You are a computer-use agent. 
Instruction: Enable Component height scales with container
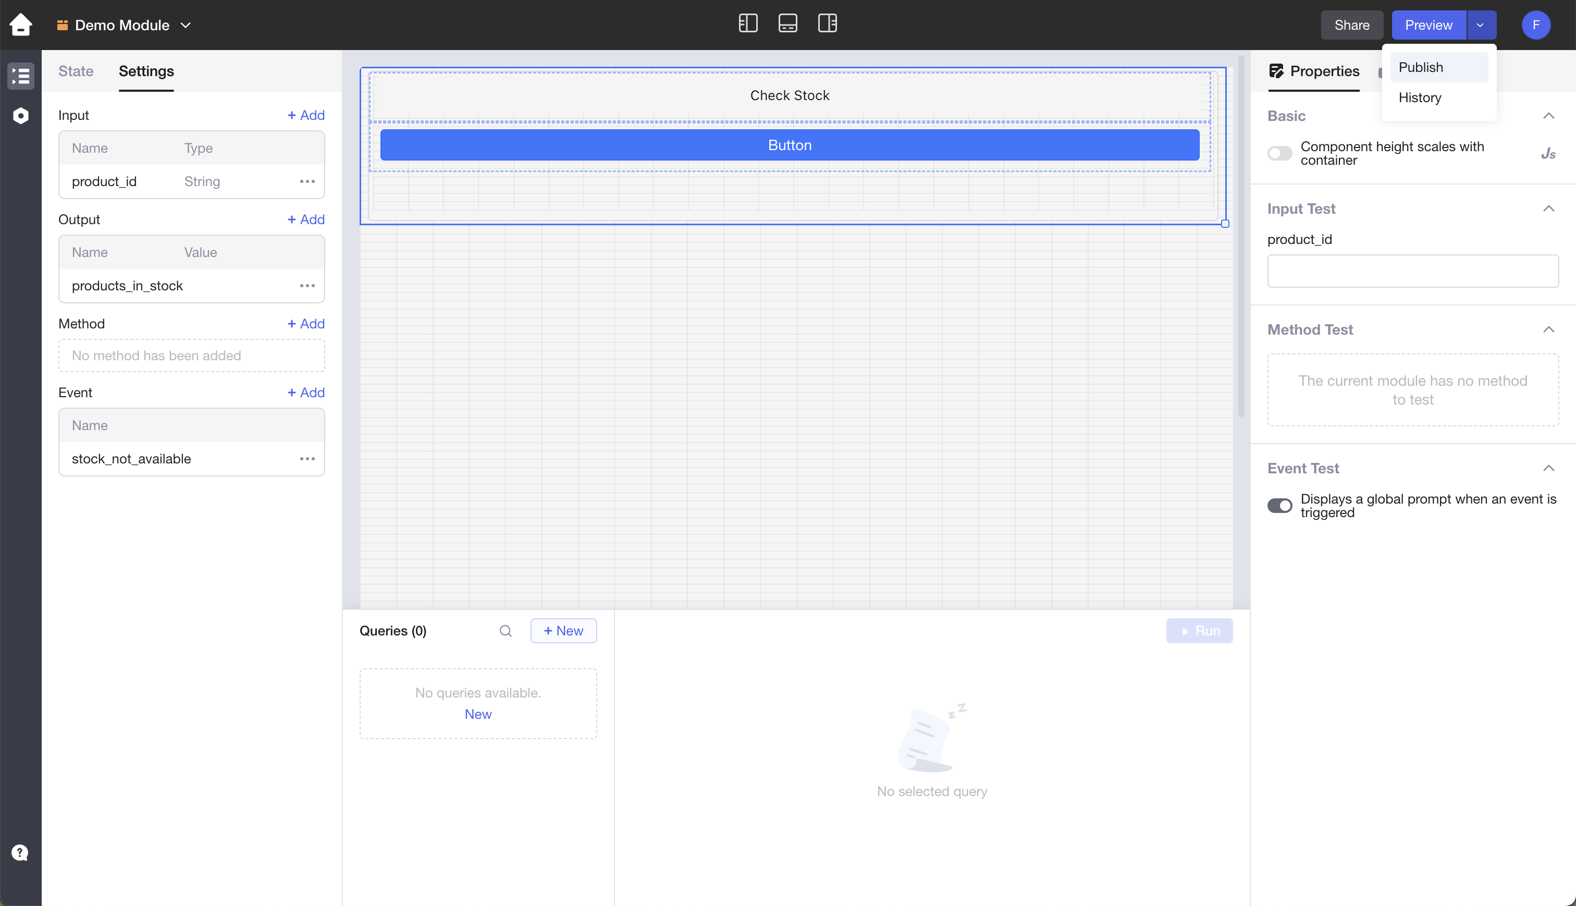[1279, 153]
